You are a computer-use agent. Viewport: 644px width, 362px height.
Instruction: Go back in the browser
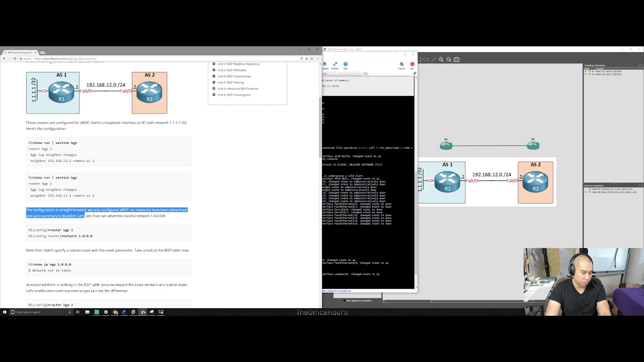[x=4, y=59]
